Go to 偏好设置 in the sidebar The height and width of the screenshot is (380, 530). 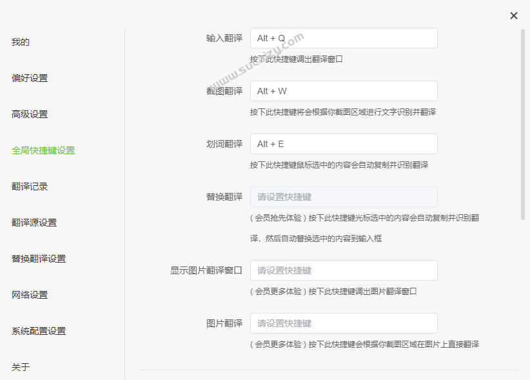30,78
